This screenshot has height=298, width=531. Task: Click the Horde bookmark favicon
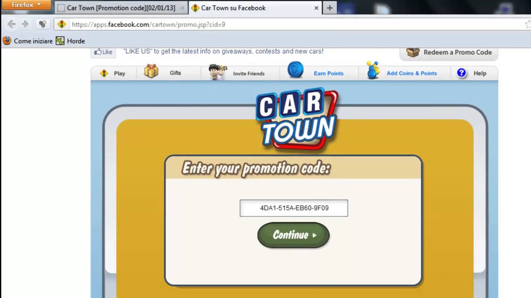(60, 41)
